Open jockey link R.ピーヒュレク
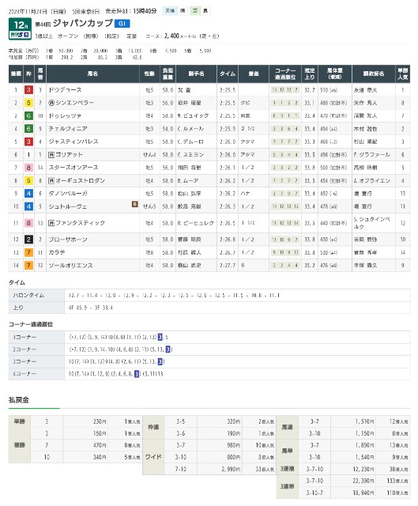The width and height of the screenshot is (418, 506). (196, 223)
